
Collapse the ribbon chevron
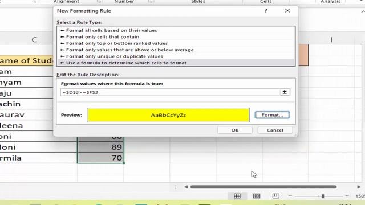click(x=363, y=11)
